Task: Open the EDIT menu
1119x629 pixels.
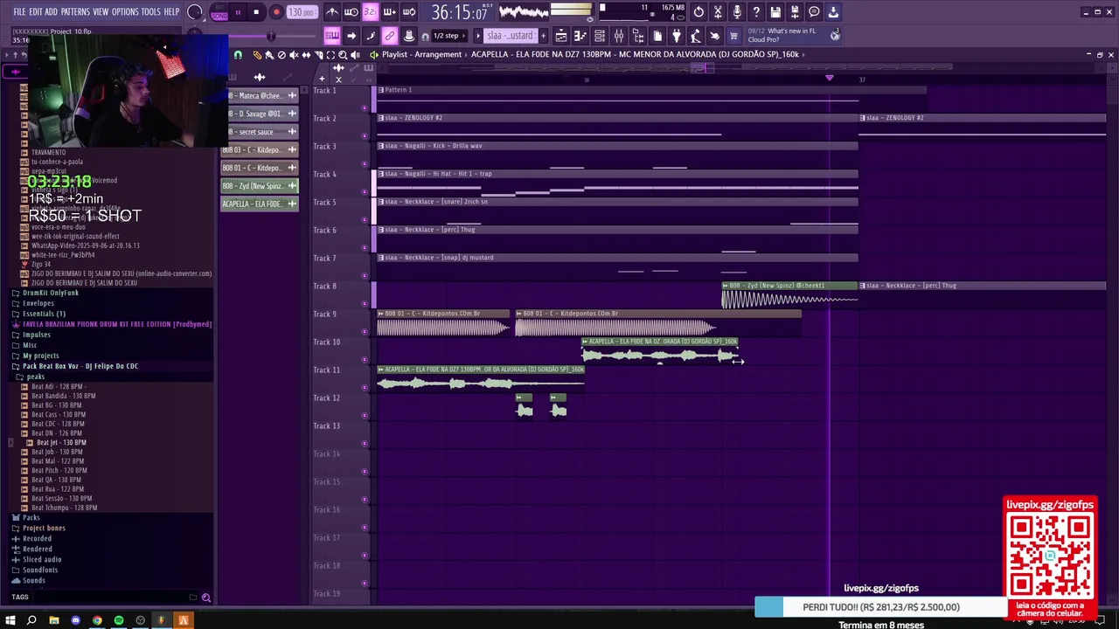Action: pyautogui.click(x=36, y=12)
